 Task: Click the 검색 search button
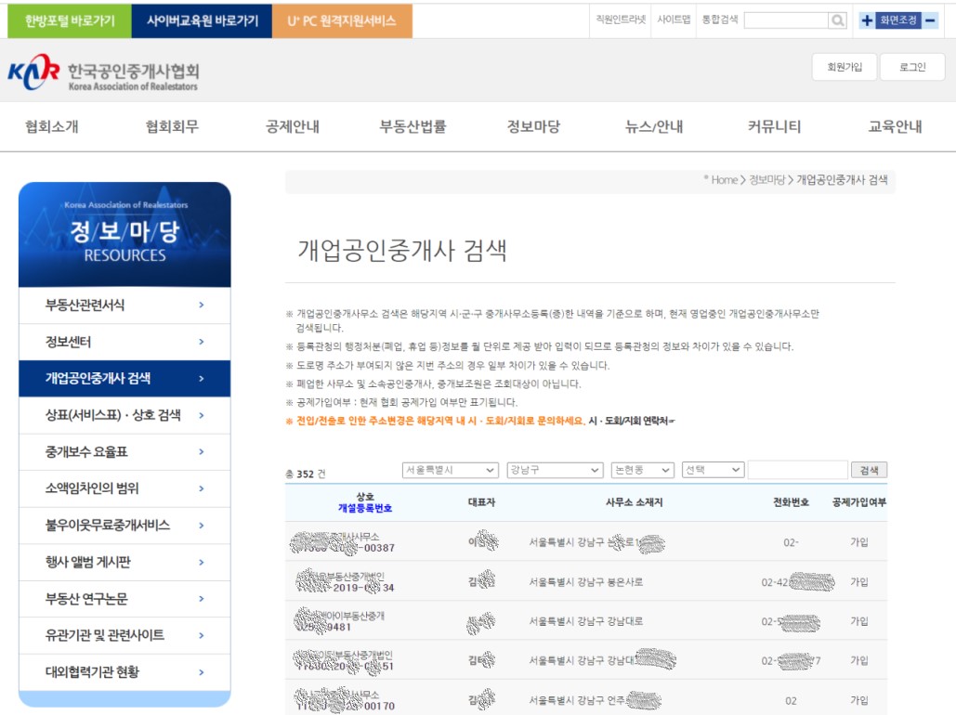tap(869, 470)
